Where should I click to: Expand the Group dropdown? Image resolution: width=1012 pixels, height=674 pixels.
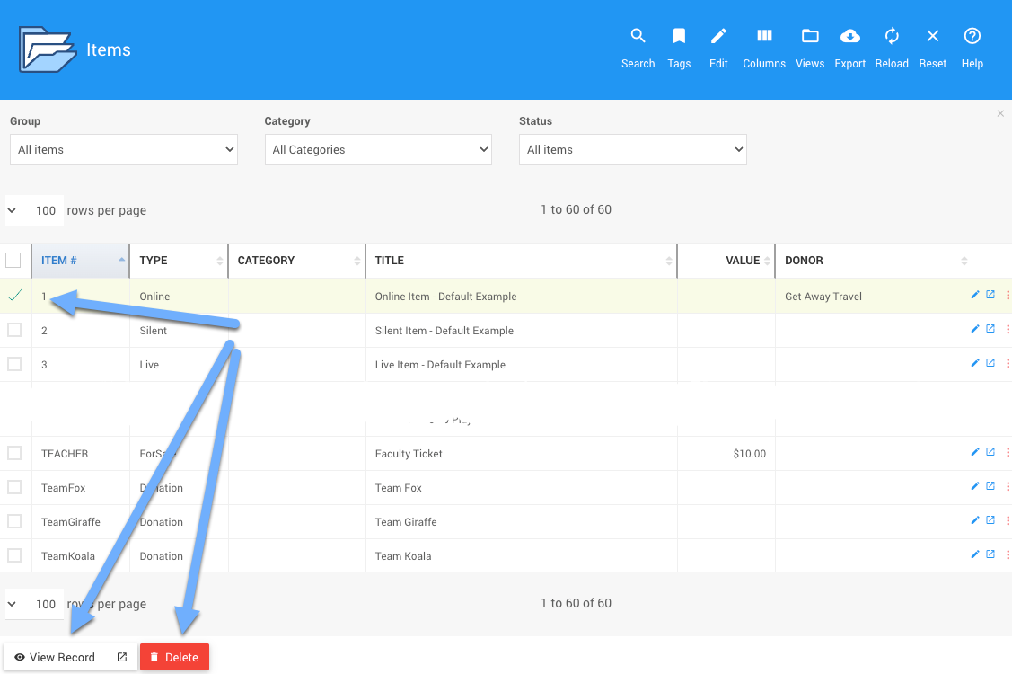[x=124, y=150]
